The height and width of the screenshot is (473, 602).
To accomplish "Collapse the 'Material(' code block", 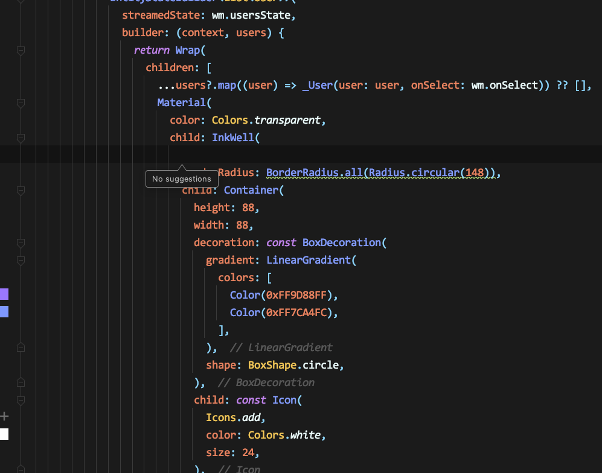I will 21,103.
